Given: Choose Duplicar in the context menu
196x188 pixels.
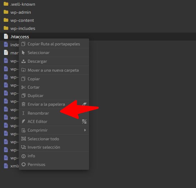Looking at the screenshot, I should click(x=54, y=96).
